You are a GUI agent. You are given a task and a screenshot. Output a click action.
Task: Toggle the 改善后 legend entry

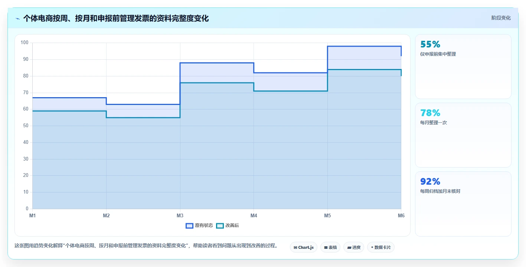228,225
